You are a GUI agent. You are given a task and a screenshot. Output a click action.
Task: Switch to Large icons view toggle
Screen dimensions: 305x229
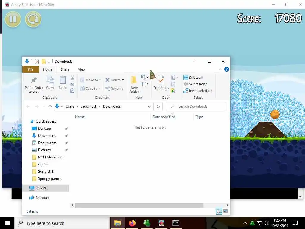(225, 211)
